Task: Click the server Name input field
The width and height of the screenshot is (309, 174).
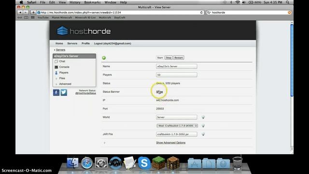Action: pos(177,66)
